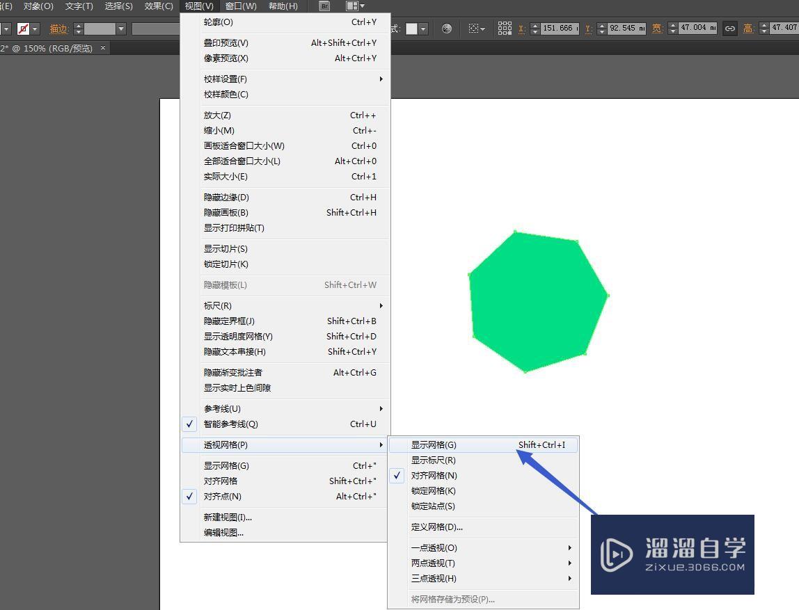Open the 效果(C) menu
Viewport: 799px width, 610px height.
tap(159, 6)
